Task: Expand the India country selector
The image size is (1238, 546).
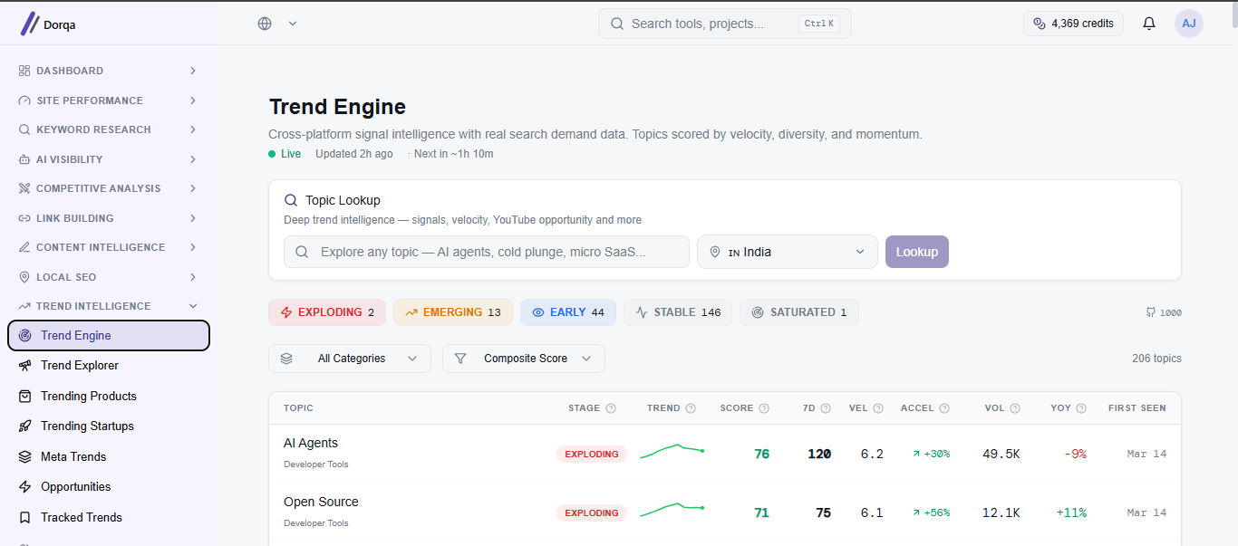Action: [x=788, y=252]
